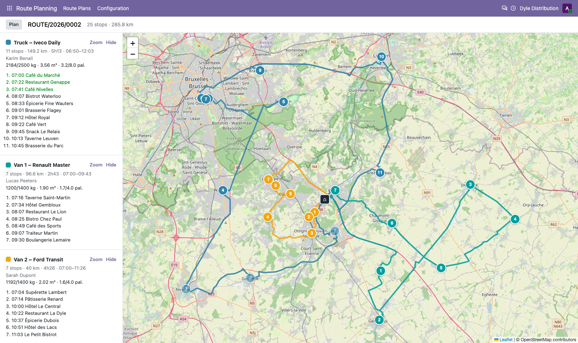Click the teal Van 1 color swatch
Screen dimensions: 578x343
tap(8, 165)
